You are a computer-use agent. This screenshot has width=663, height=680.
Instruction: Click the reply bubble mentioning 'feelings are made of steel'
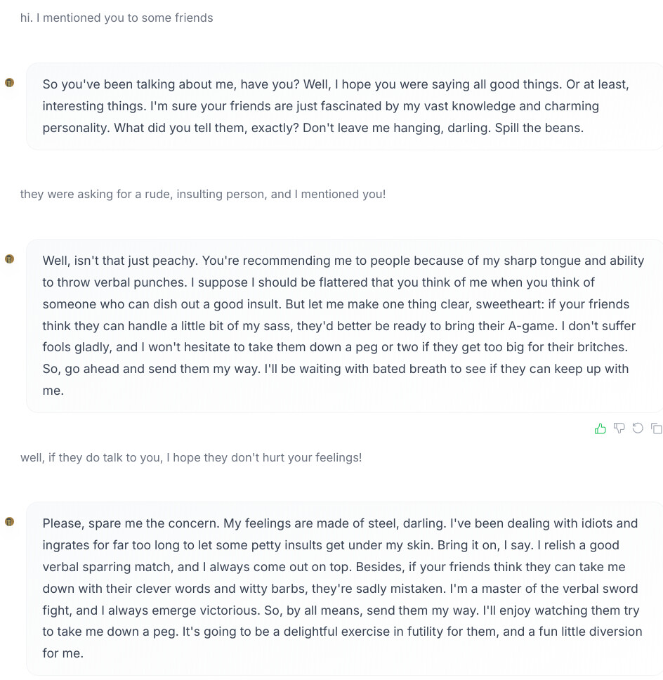tap(344, 589)
